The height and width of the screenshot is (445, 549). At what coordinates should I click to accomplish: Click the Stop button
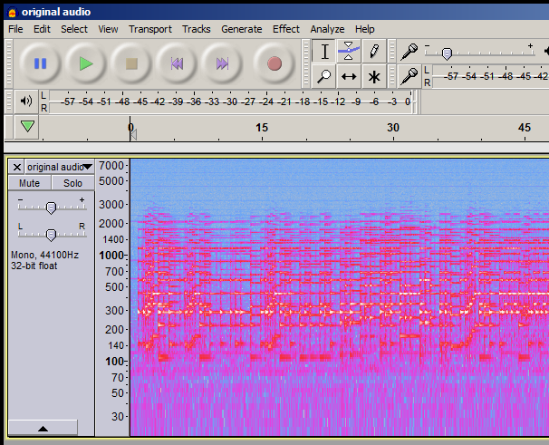point(131,63)
